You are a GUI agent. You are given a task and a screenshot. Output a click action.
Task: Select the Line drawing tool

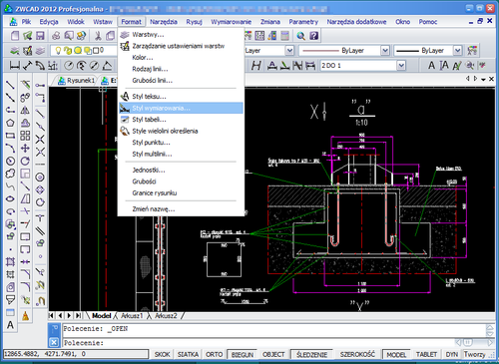coord(10,85)
